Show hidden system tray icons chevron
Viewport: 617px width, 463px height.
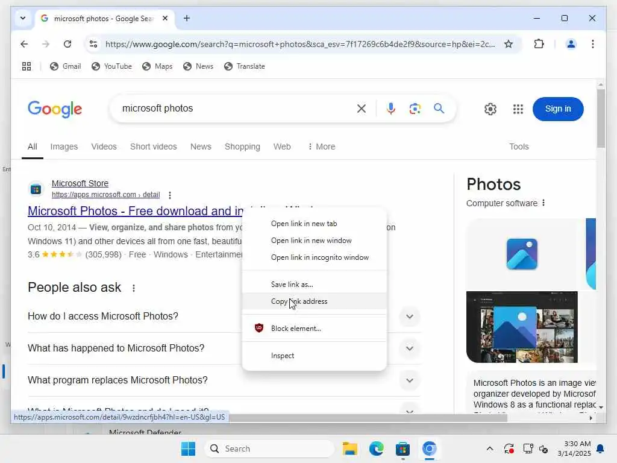[489, 449]
